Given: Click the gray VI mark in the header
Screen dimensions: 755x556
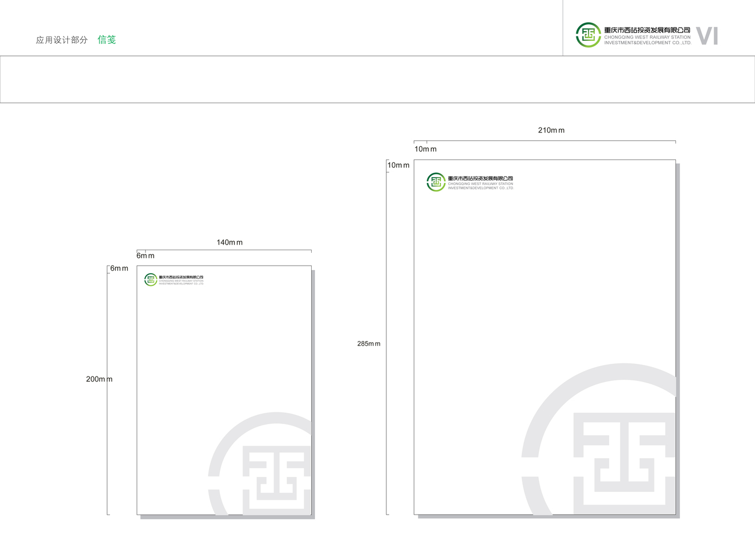Looking at the screenshot, I should 707,36.
